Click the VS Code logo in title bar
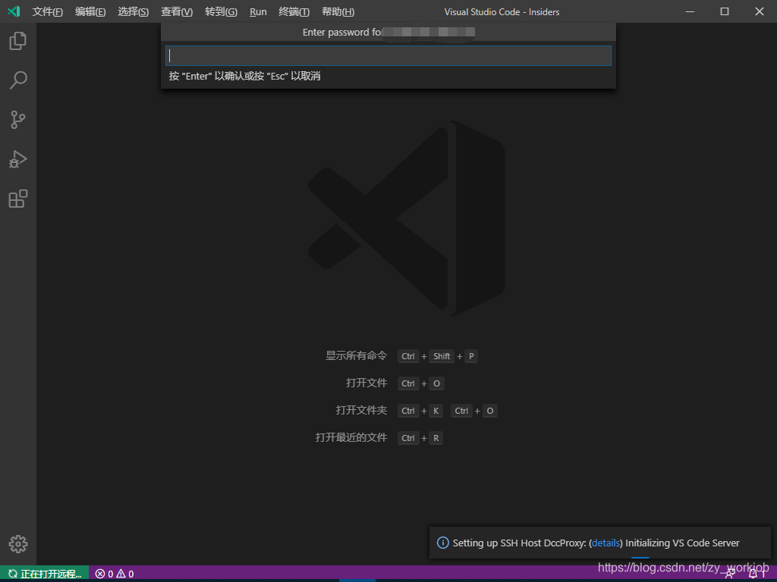 (14, 11)
